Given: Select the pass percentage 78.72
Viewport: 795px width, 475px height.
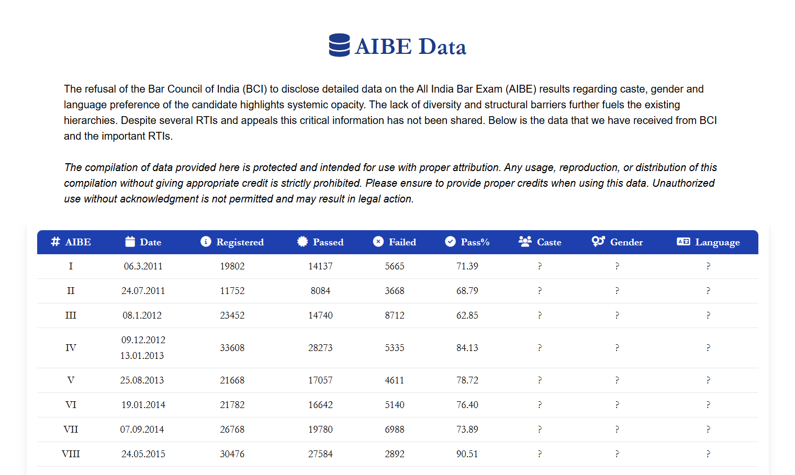Looking at the screenshot, I should 467,380.
